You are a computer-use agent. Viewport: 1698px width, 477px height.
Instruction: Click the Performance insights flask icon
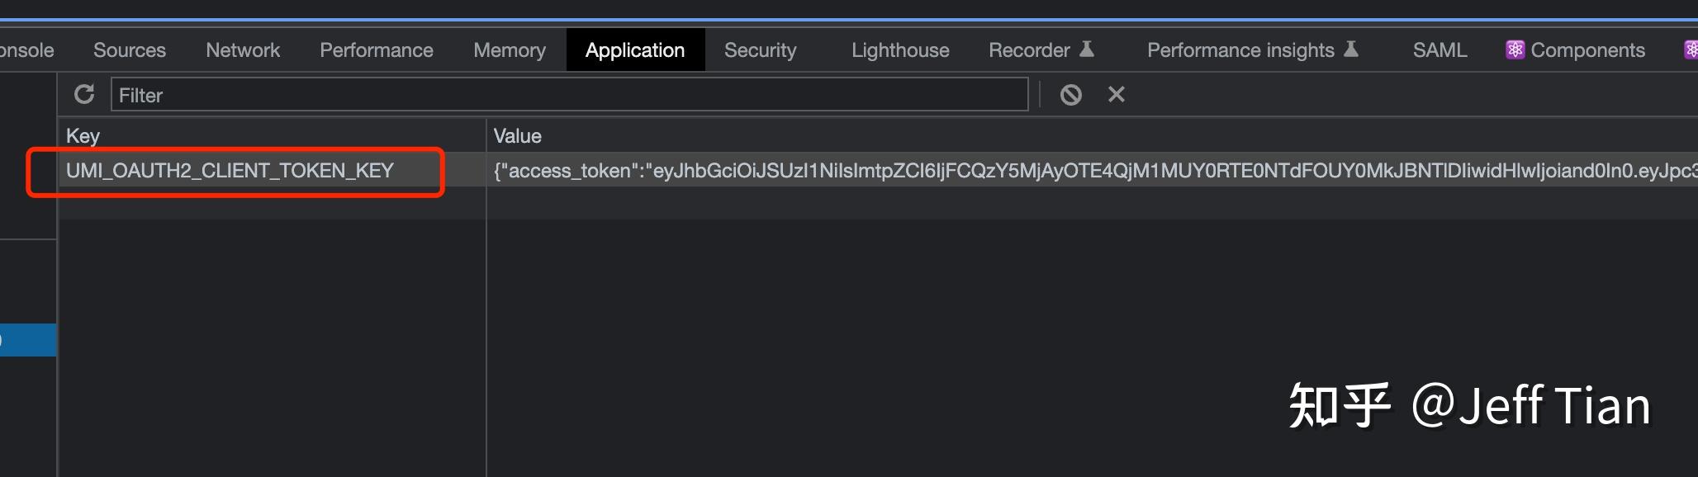coord(1351,50)
